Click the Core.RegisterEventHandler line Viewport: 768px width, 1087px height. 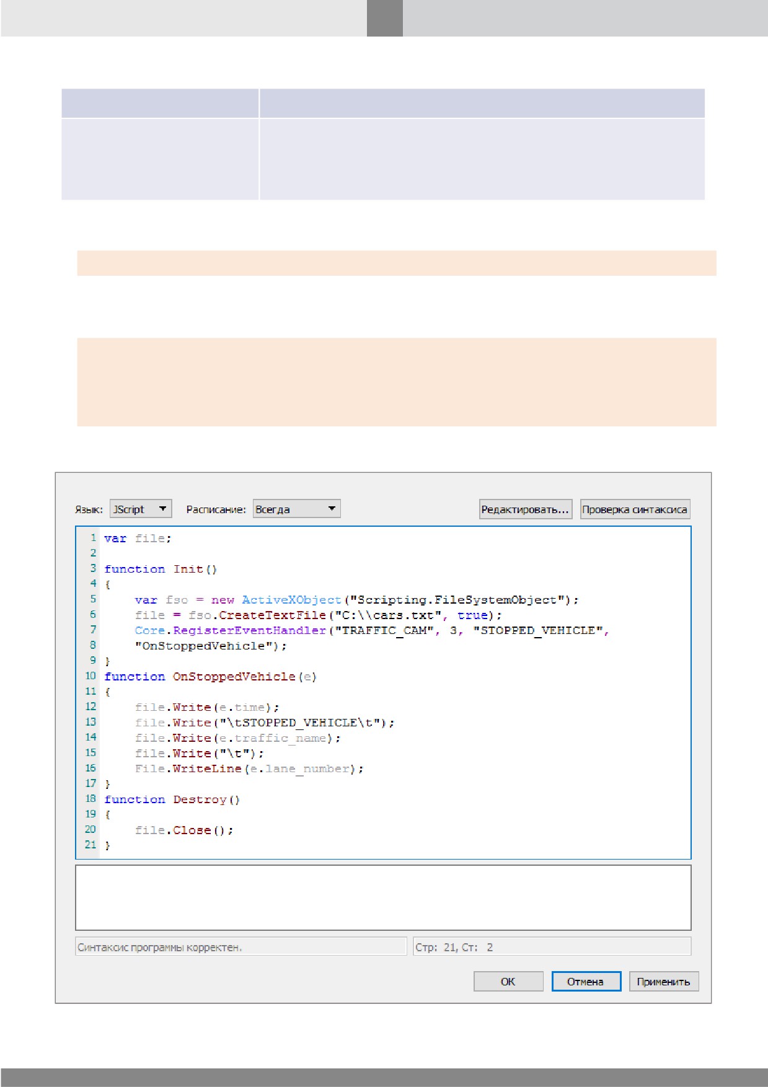(372, 630)
